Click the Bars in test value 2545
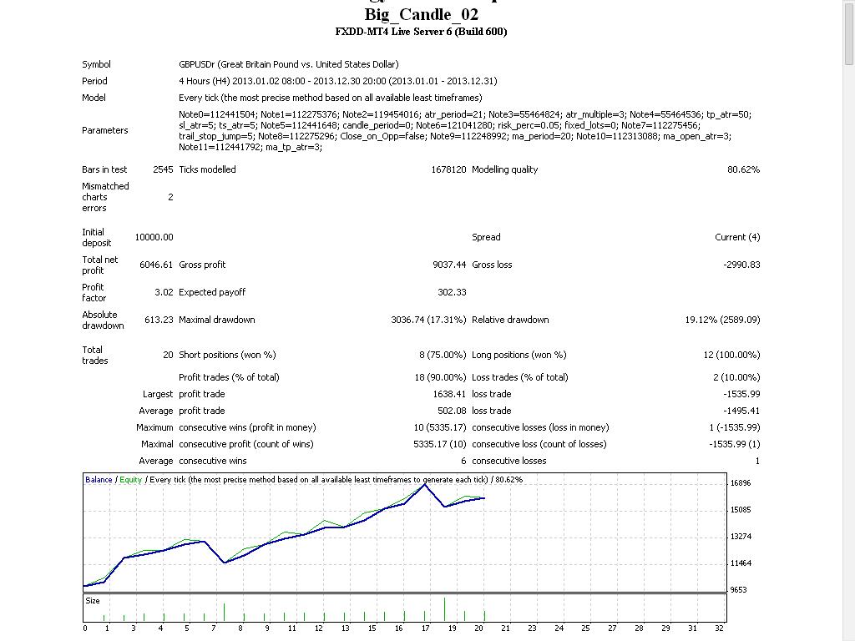855x641 pixels. (x=163, y=169)
